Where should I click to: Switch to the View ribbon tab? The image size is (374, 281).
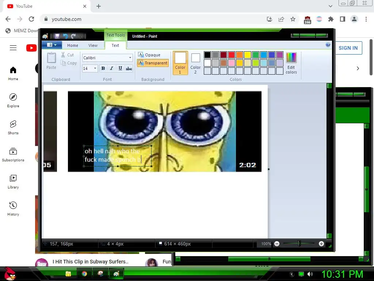pos(93,45)
